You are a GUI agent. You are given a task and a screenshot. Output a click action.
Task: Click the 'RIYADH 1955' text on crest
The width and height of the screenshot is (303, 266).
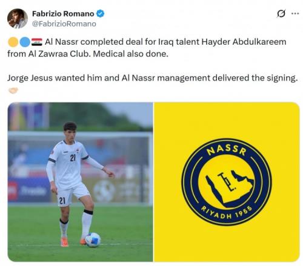click(227, 213)
